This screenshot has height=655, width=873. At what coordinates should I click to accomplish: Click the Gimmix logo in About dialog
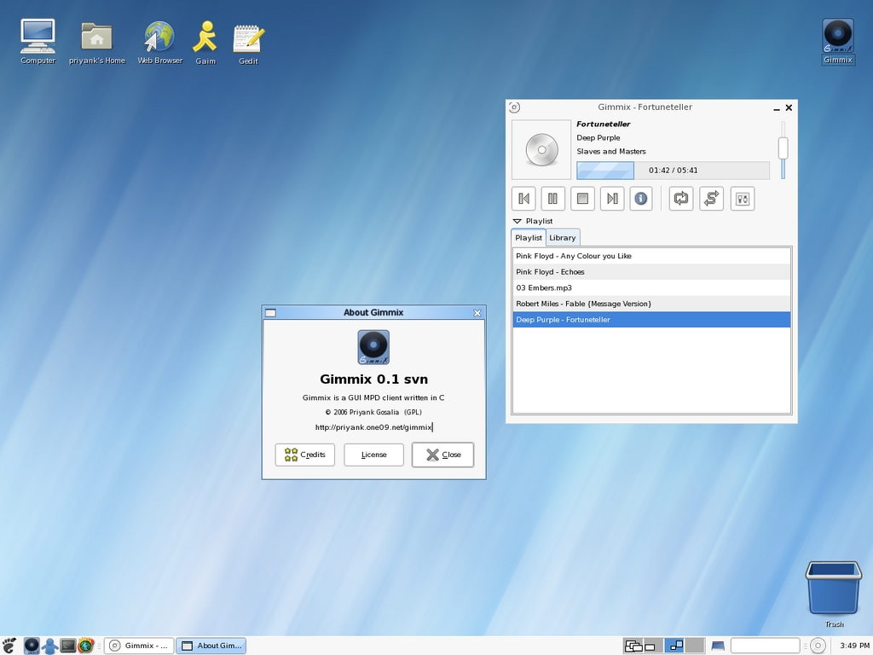(x=373, y=347)
